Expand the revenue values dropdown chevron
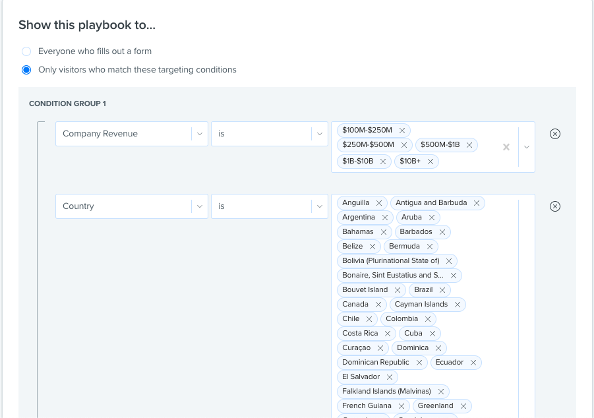594x418 pixels. point(527,147)
